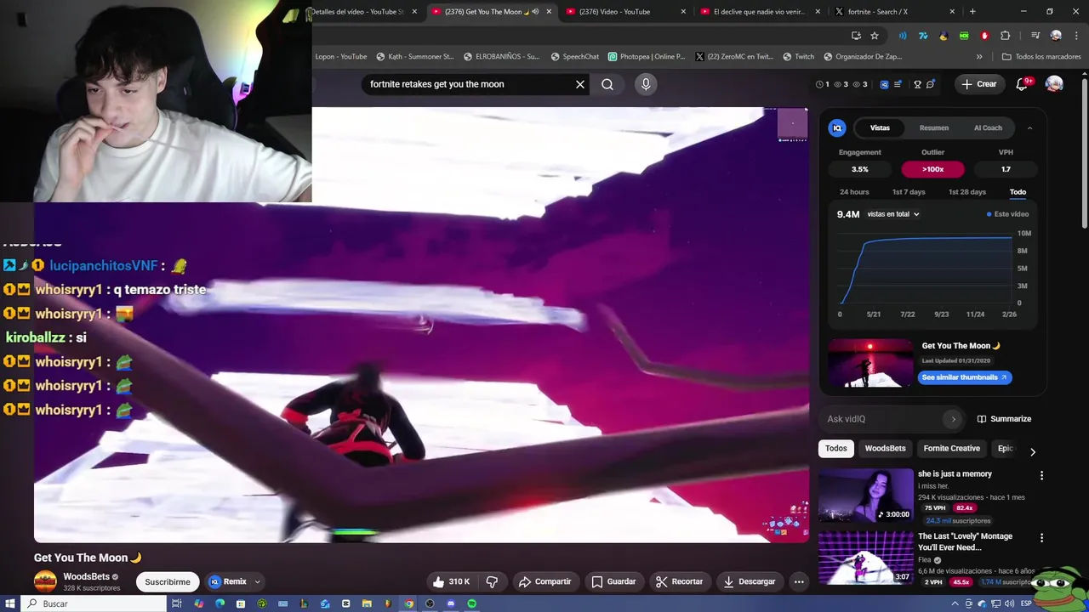Open the Chrome three-dot menu
1089x612 pixels.
pyautogui.click(x=1075, y=36)
